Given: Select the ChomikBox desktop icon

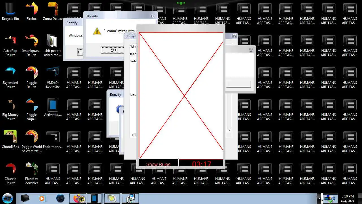Looking at the screenshot, I should coord(10,139).
